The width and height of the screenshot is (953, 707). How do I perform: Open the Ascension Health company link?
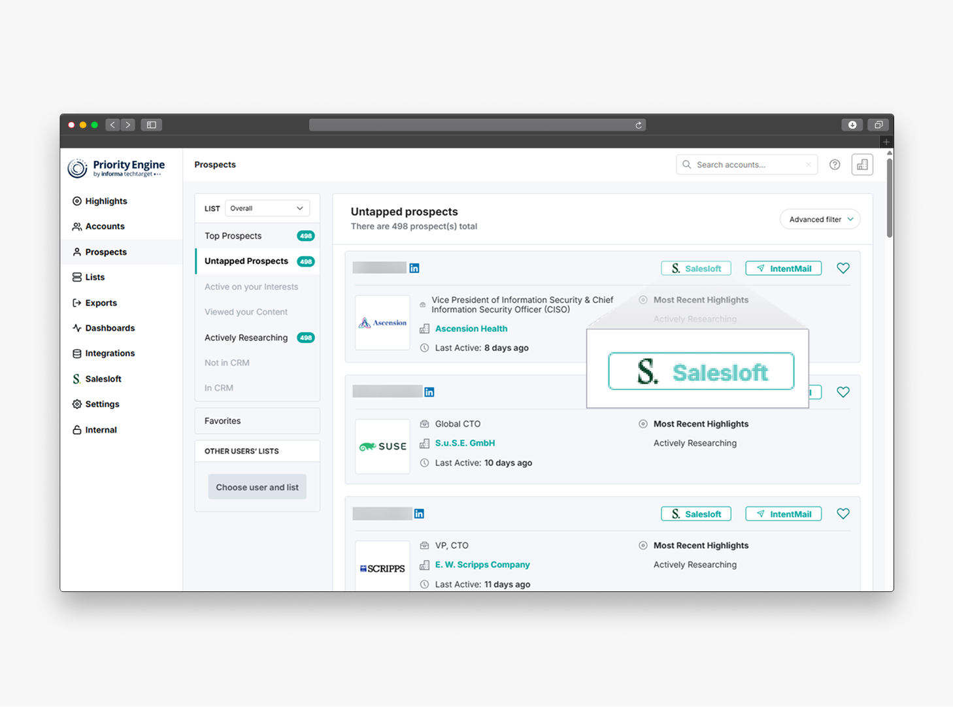[x=471, y=329]
